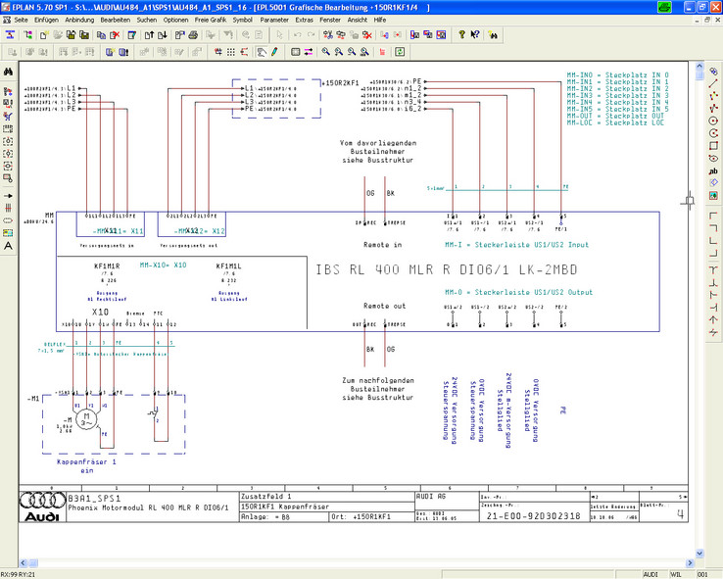This screenshot has height=579, width=723.
Task: Open the Hilfe menu
Action: 379,20
